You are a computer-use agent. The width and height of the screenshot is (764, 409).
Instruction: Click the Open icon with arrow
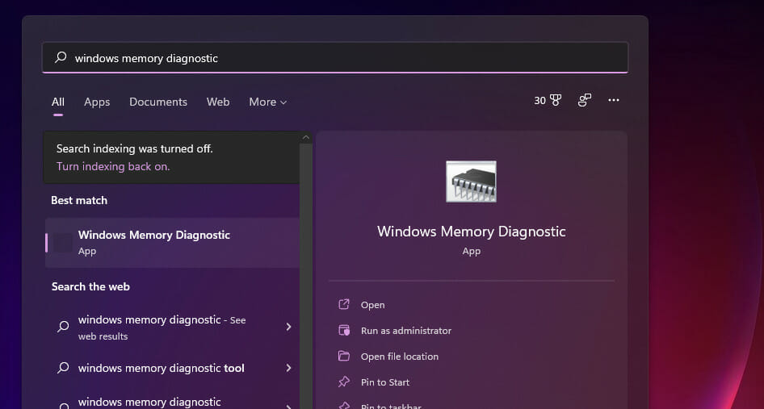tap(344, 304)
